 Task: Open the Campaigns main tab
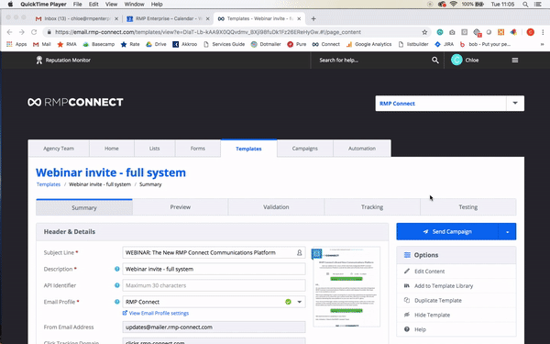pos(305,149)
